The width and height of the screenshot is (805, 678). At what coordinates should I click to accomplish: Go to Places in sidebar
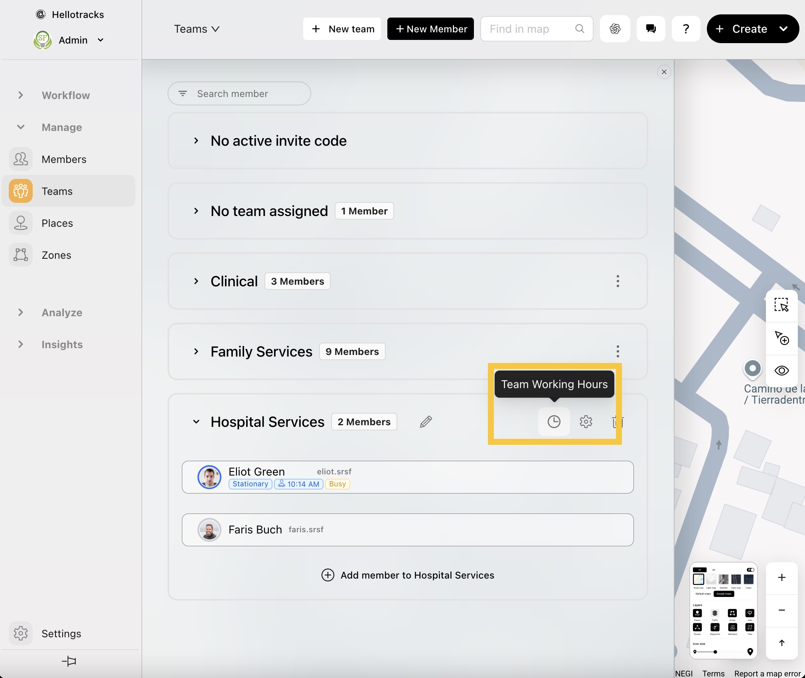pos(57,223)
